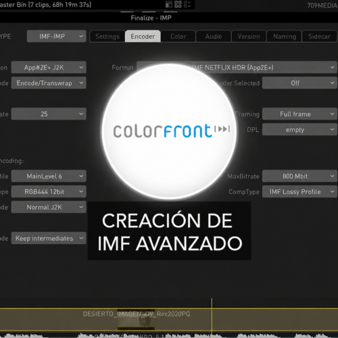Open the Sidecar tab
338x338 pixels.
[x=319, y=37]
